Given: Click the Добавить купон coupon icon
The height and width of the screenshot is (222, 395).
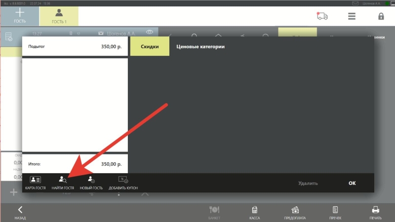Looking at the screenshot, I should pyautogui.click(x=123, y=180).
